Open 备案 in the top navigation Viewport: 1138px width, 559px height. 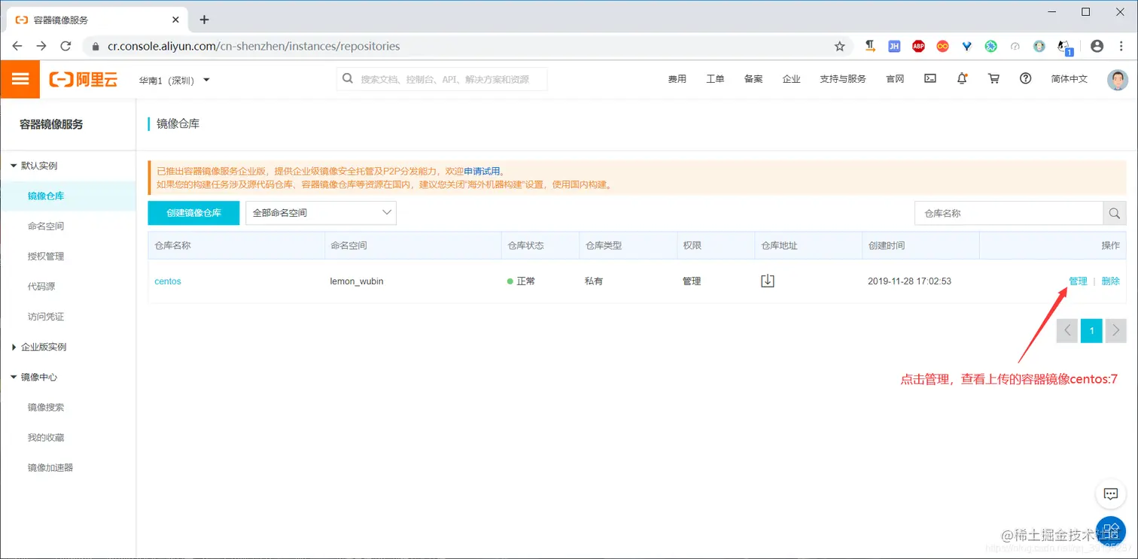click(x=753, y=79)
